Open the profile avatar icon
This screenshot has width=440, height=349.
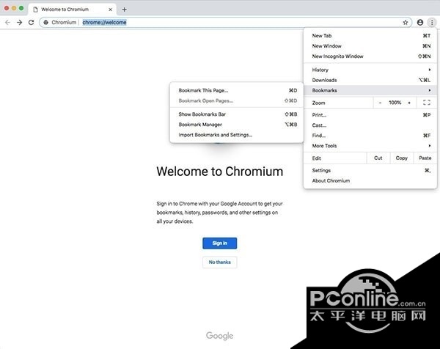coord(419,23)
